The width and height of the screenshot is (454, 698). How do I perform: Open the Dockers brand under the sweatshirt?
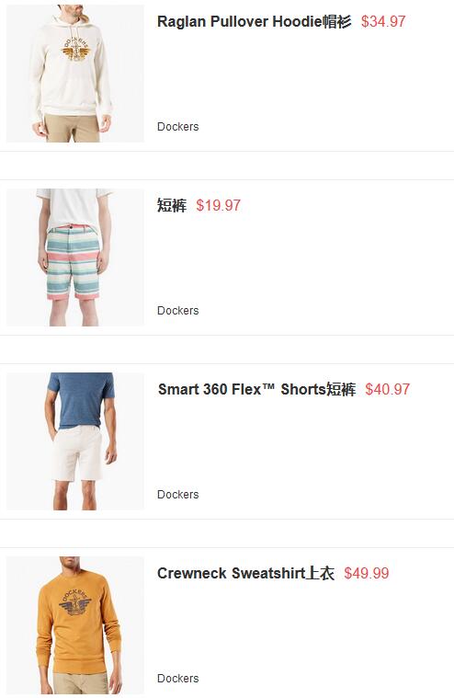tap(178, 678)
